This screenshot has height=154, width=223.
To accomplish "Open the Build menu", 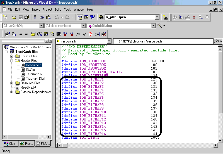I will 58,10.
